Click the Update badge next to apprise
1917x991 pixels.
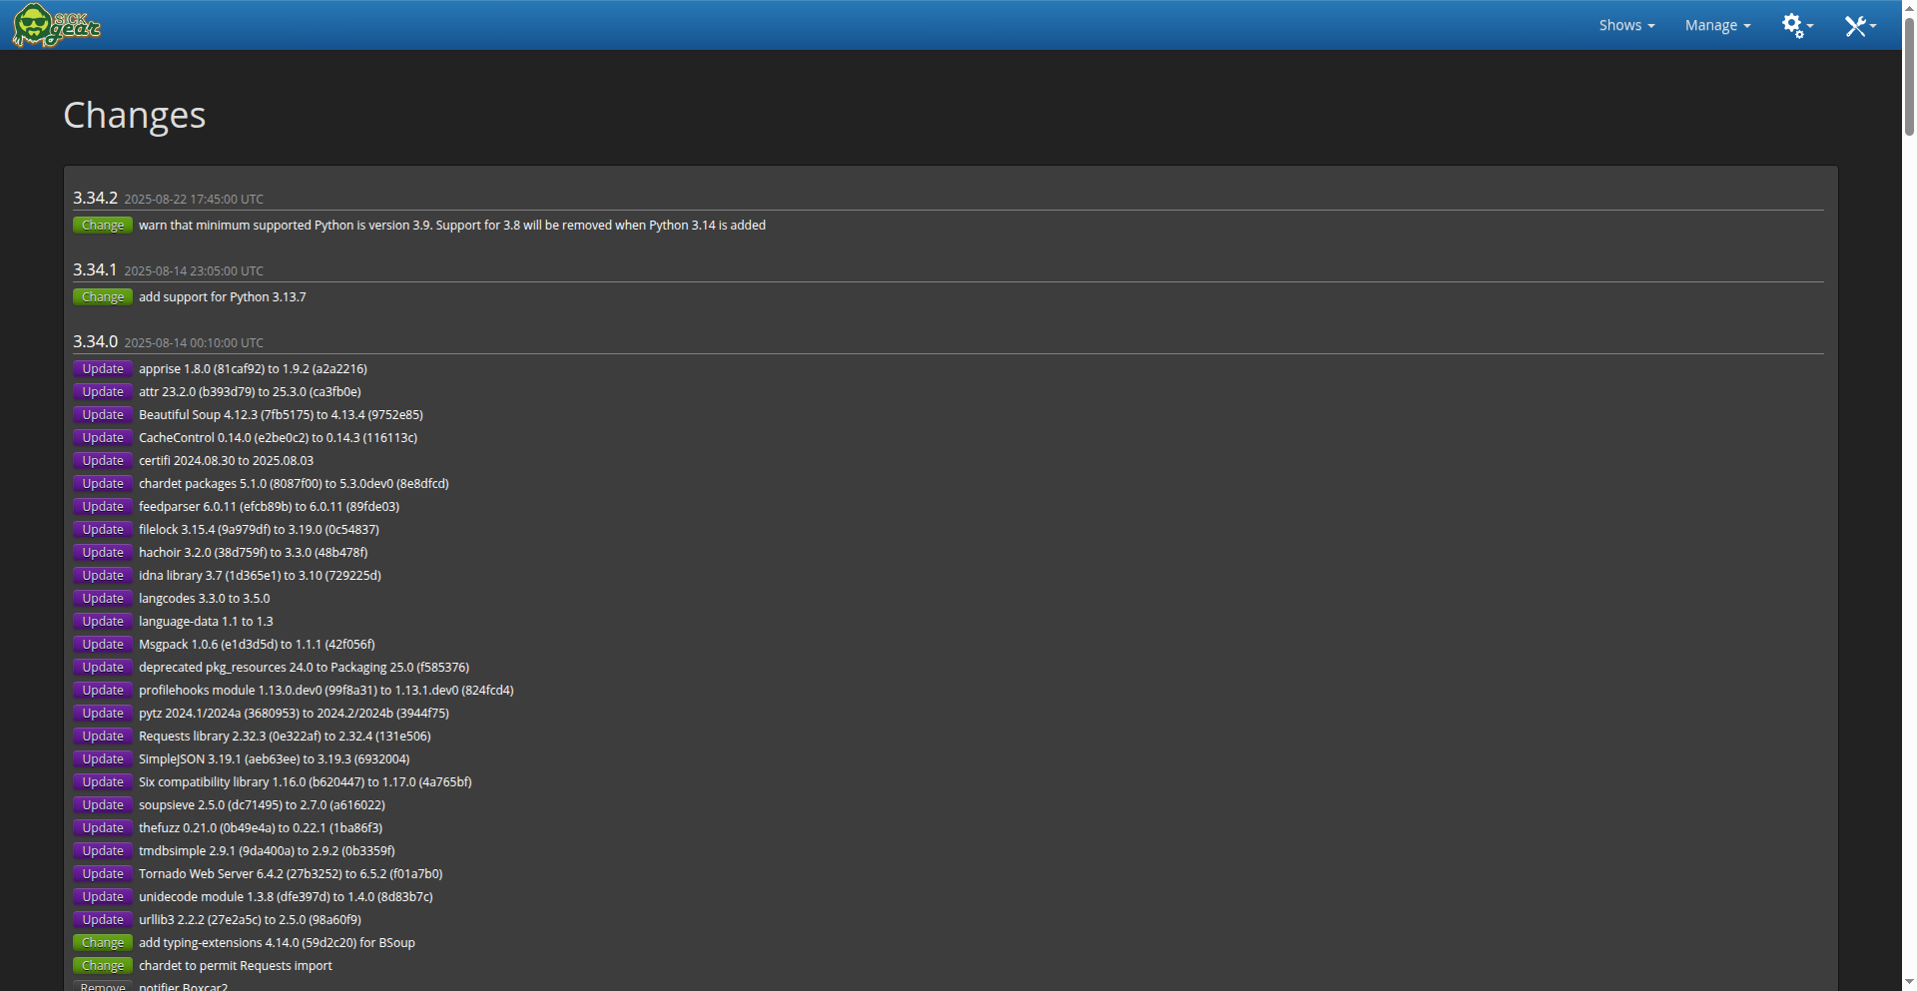point(103,369)
